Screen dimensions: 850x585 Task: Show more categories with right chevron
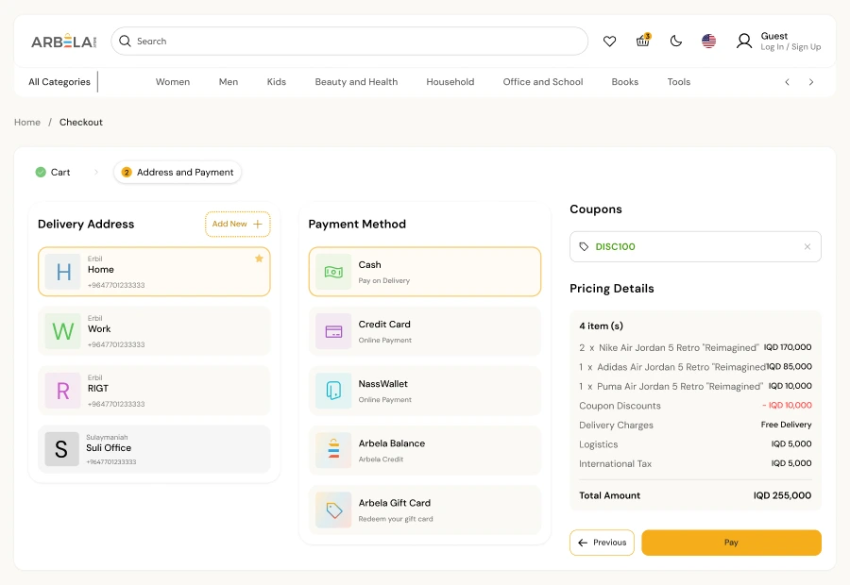pos(811,82)
